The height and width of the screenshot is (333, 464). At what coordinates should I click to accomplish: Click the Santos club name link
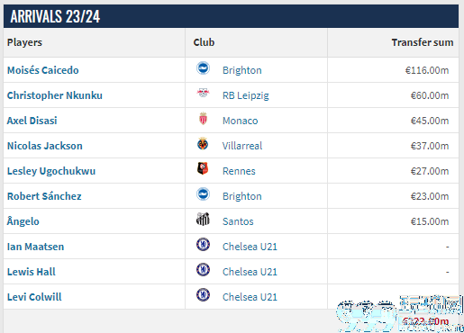coord(238,221)
